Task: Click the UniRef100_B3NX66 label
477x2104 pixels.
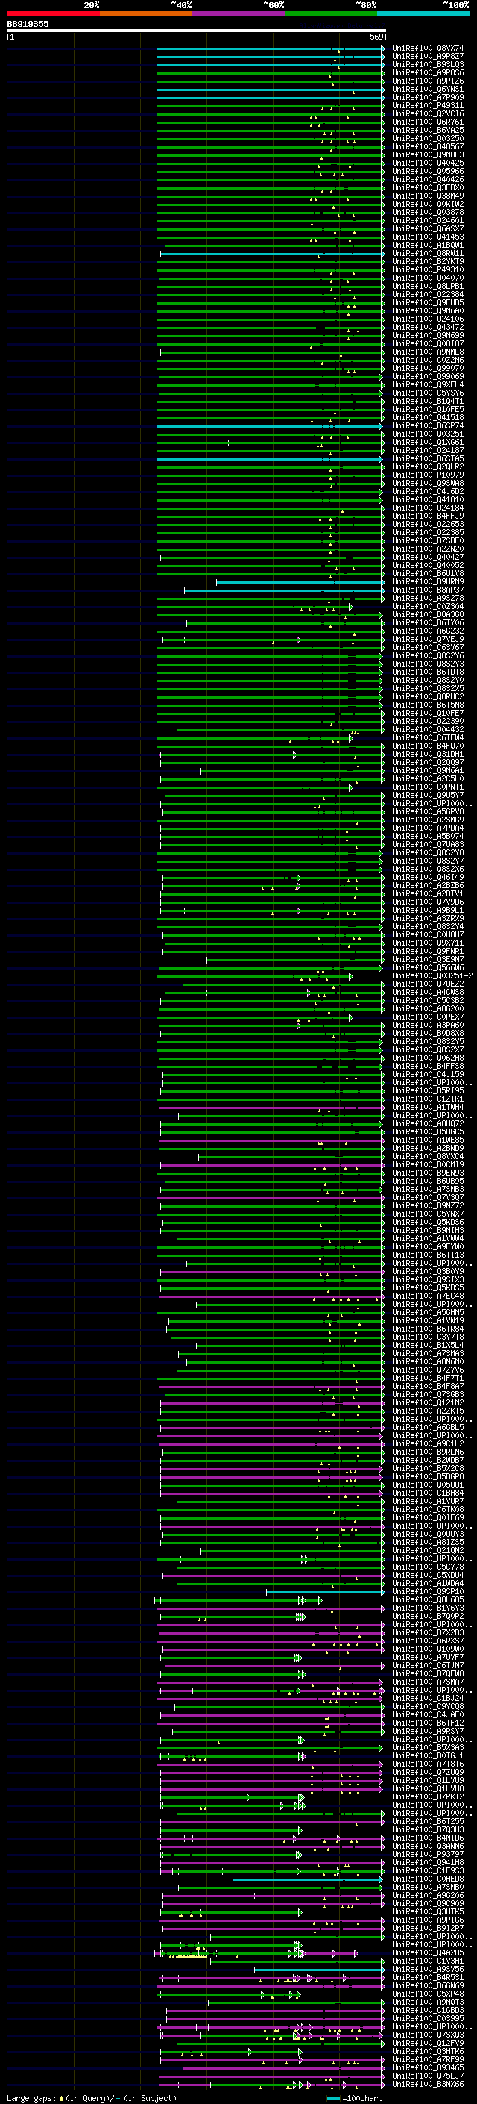Action: click(x=427, y=2085)
